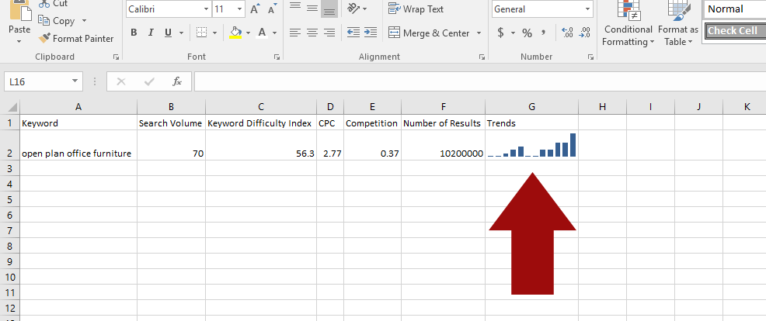
Task: Apply the Check Cell style
Action: coord(733,30)
